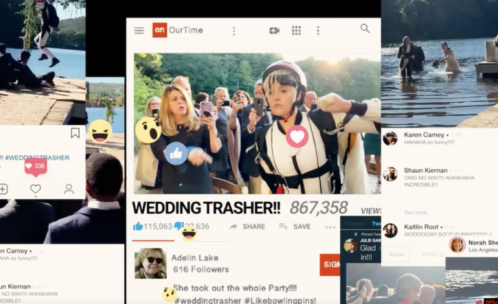
Task: Open the Adelin Lake channel name
Action: coord(195,258)
